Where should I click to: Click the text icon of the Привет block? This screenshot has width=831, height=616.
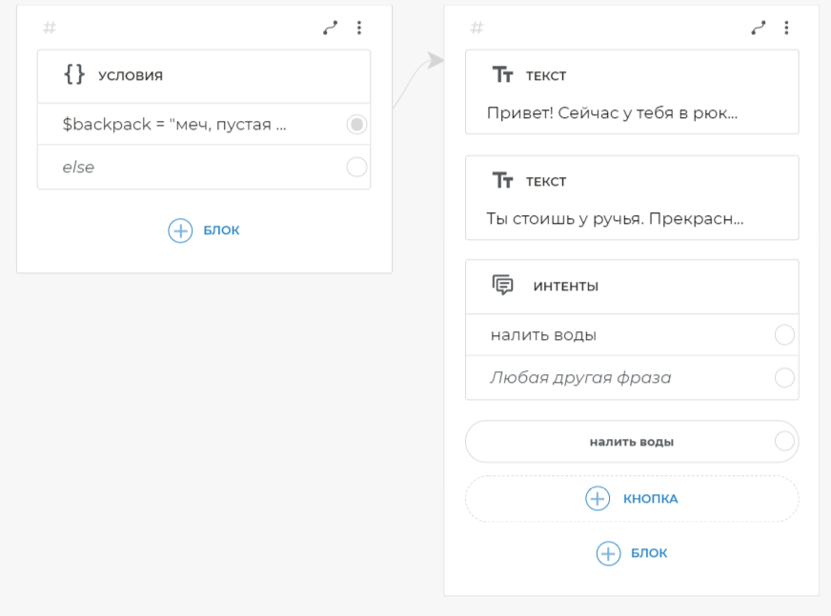point(502,75)
